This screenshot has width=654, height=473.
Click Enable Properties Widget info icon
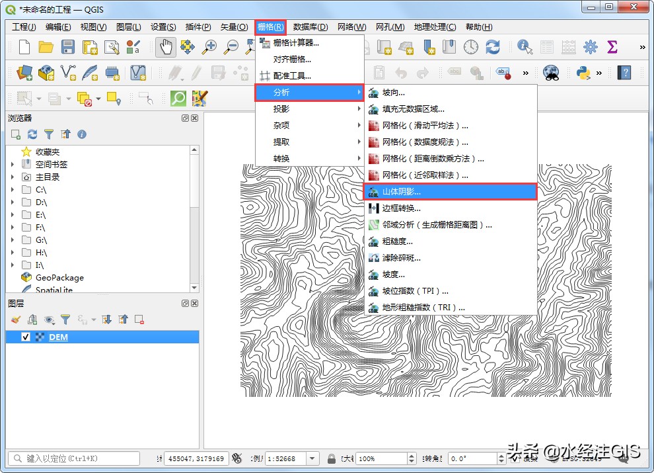(x=82, y=134)
